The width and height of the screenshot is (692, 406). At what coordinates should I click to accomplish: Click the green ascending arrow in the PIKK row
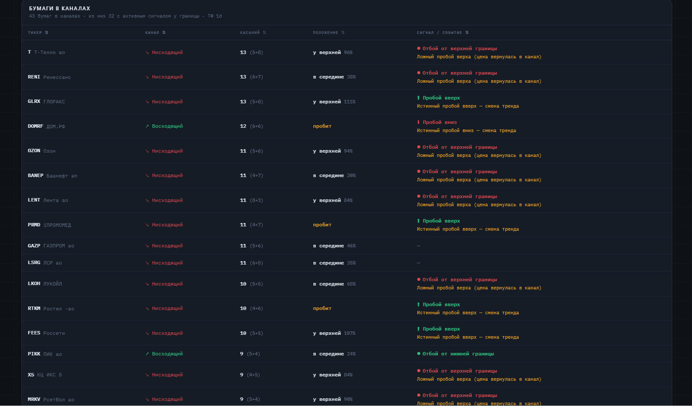pos(147,354)
